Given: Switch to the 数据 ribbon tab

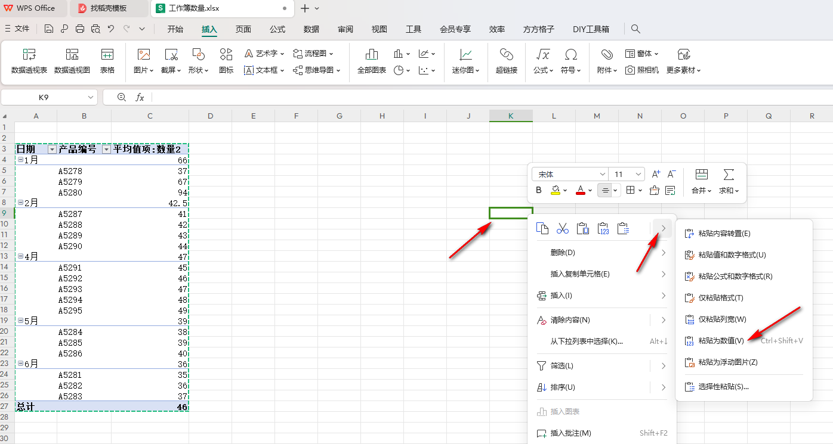Looking at the screenshot, I should [x=311, y=29].
